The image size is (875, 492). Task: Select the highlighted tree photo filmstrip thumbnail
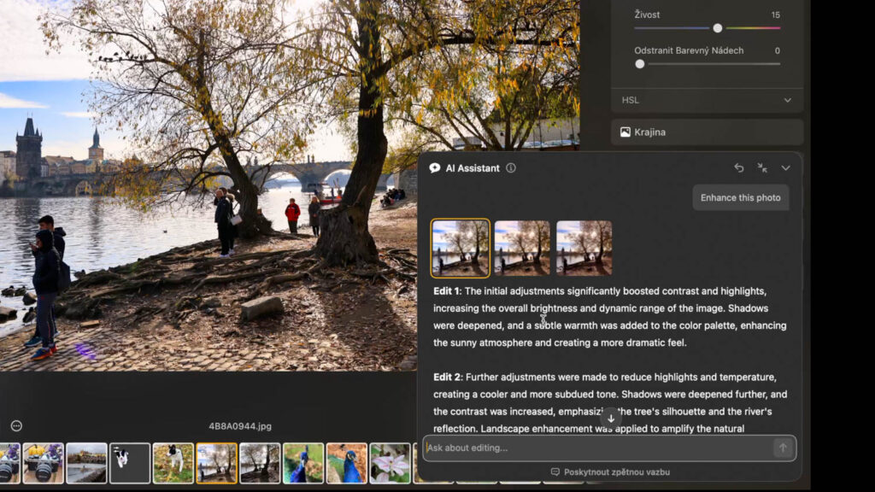click(x=216, y=463)
